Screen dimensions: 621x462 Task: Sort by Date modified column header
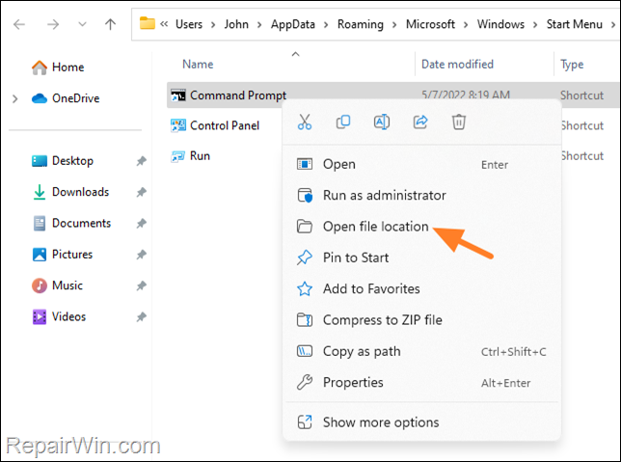457,65
